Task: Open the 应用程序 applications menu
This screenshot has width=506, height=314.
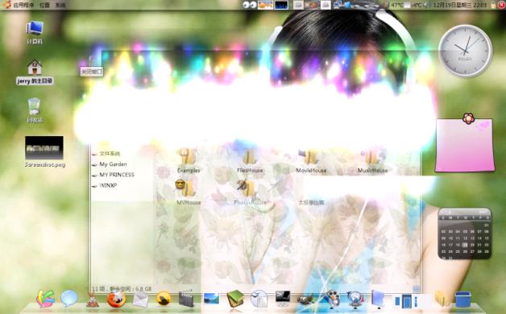Action: point(23,5)
